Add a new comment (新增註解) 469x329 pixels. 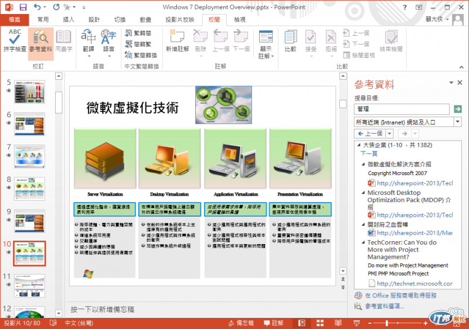pos(178,40)
